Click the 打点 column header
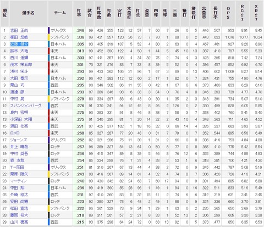This screenshot has width=264, height=227. [x=138, y=13]
